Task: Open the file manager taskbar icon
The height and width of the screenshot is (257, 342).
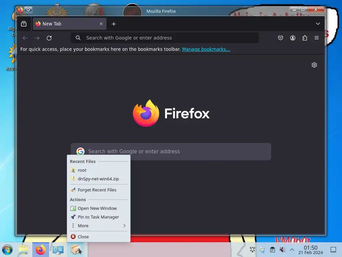Action: pyautogui.click(x=23, y=250)
